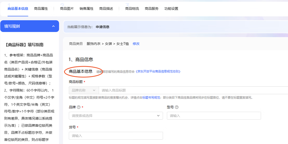The height and width of the screenshot is (144, 288).
Task: Switch to the 商品属性 tab
Action: tap(41, 9)
